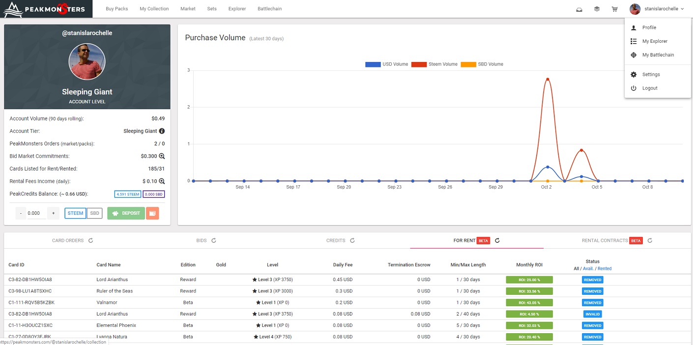
Task: Click the Card Name column header
Action: click(x=109, y=265)
